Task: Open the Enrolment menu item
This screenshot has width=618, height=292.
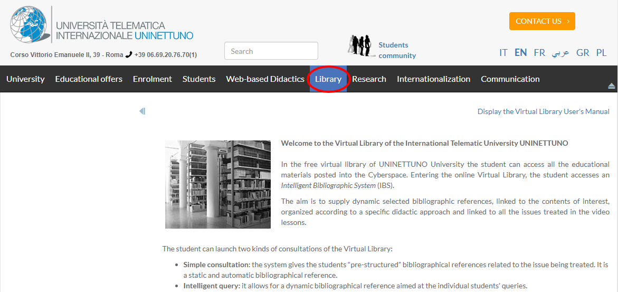Action: pyautogui.click(x=152, y=79)
